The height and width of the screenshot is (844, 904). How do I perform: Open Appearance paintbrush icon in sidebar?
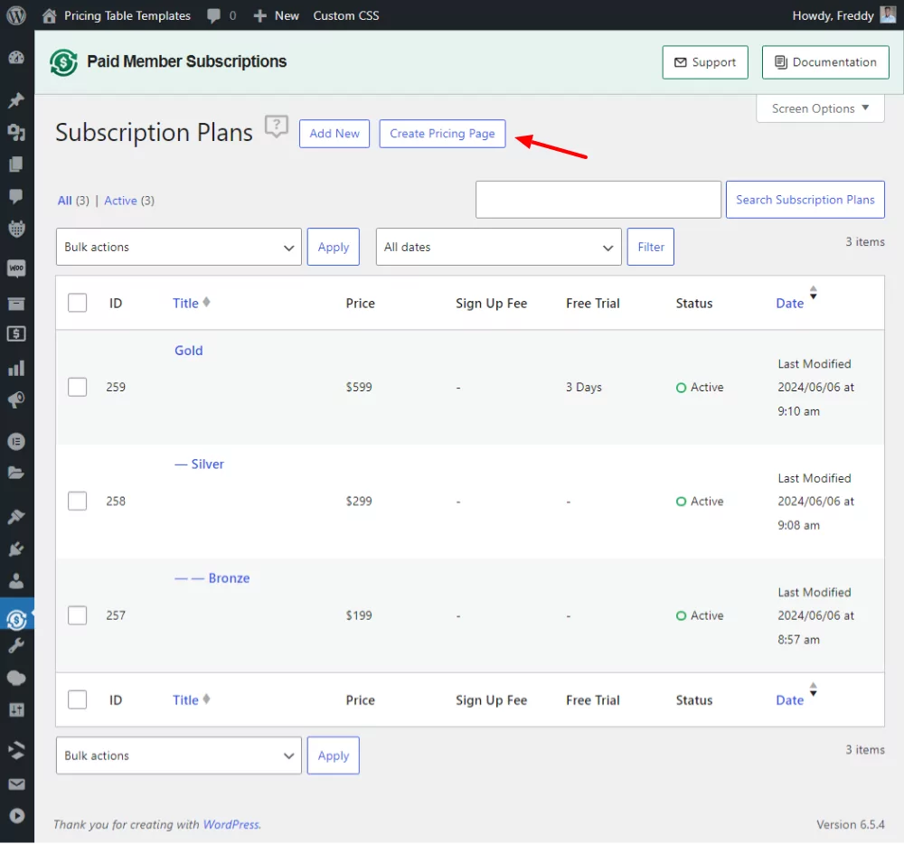tap(16, 517)
